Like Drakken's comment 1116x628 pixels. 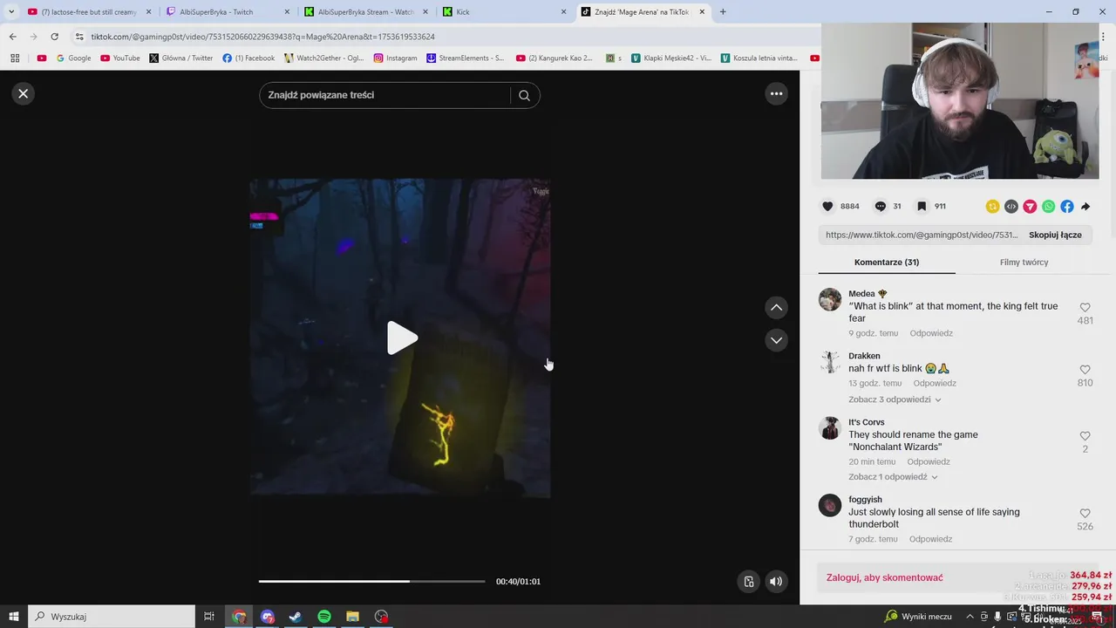pyautogui.click(x=1085, y=370)
